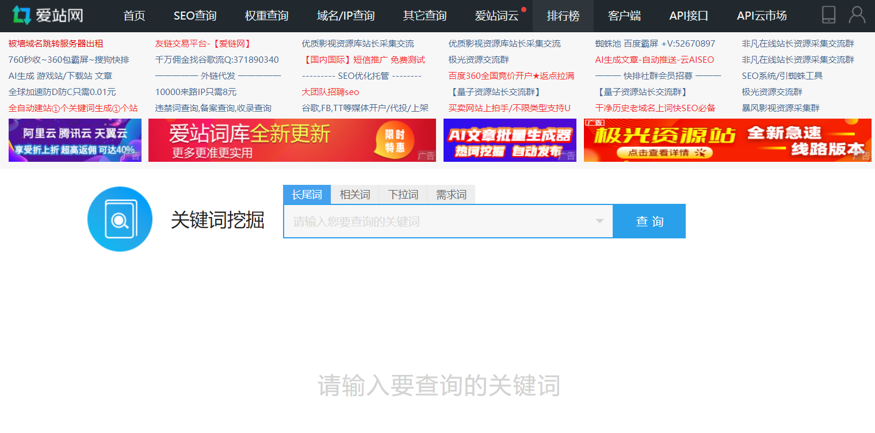This screenshot has width=875, height=433.
Task: Focus the keyword input field
Action: click(448, 221)
